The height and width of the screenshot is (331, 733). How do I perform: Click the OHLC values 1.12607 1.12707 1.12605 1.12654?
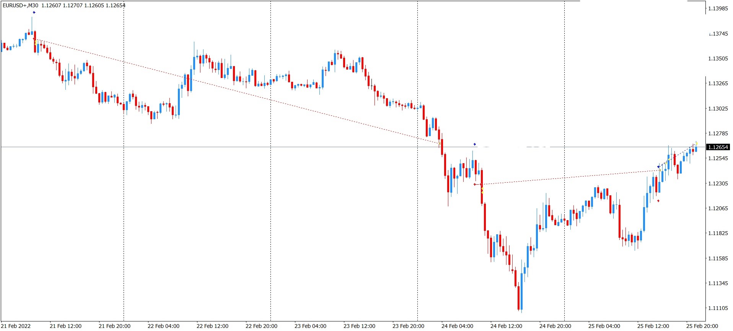tap(83, 5)
